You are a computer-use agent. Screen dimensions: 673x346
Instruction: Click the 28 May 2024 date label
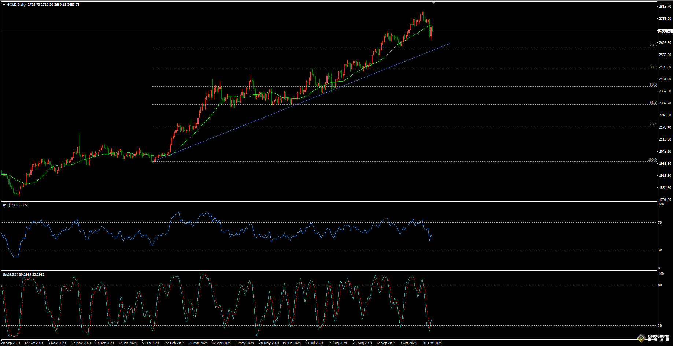pyautogui.click(x=269, y=343)
